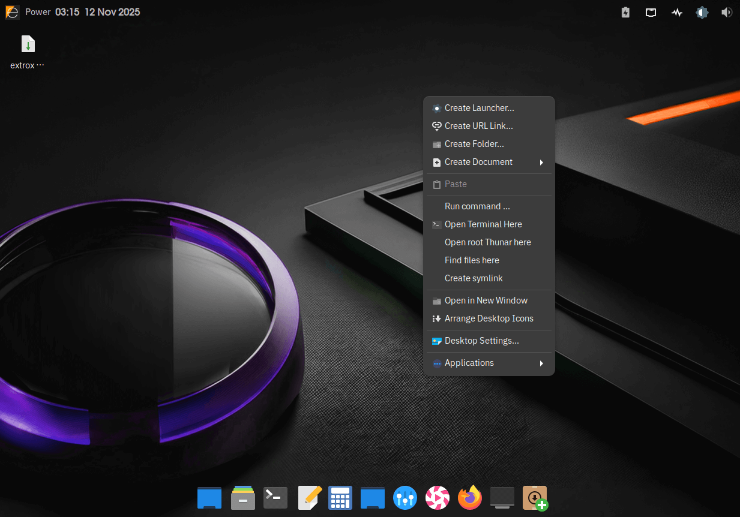Viewport: 740px width, 517px height.
Task: Click the Enlightenment-style logo menu button
Action: 12,12
